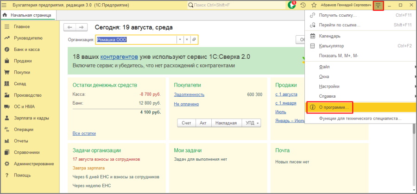Open the Покупки cart icon
The width and height of the screenshot is (417, 194).
pos(7,73)
